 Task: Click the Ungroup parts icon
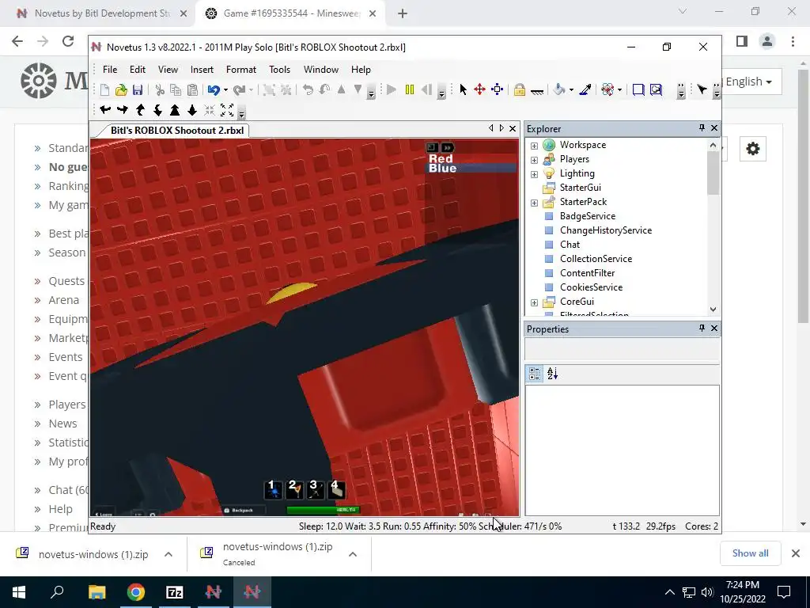[286, 90]
